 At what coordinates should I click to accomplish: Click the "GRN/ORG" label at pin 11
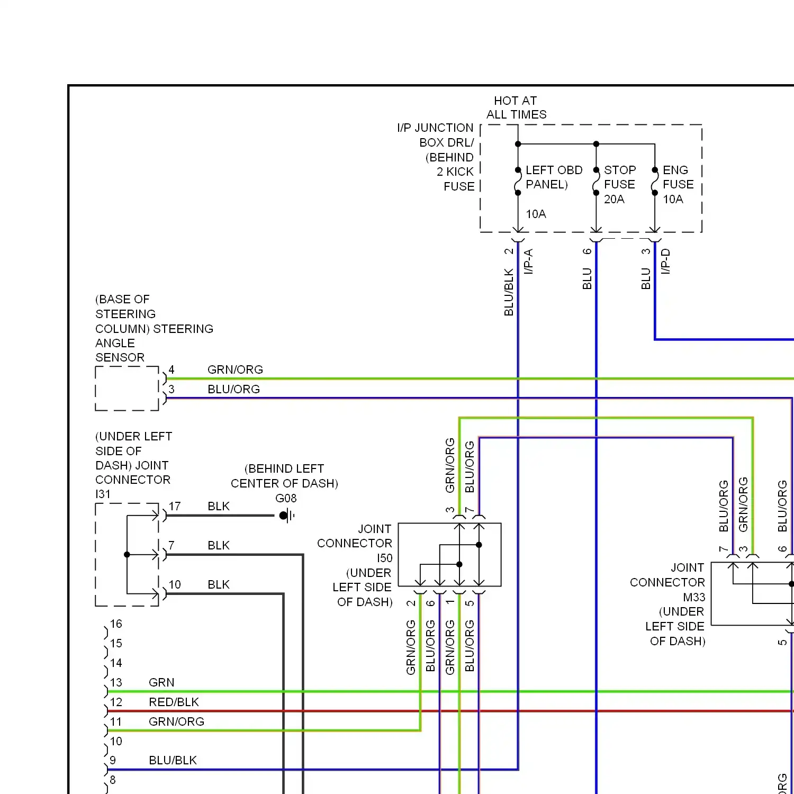coord(176,721)
